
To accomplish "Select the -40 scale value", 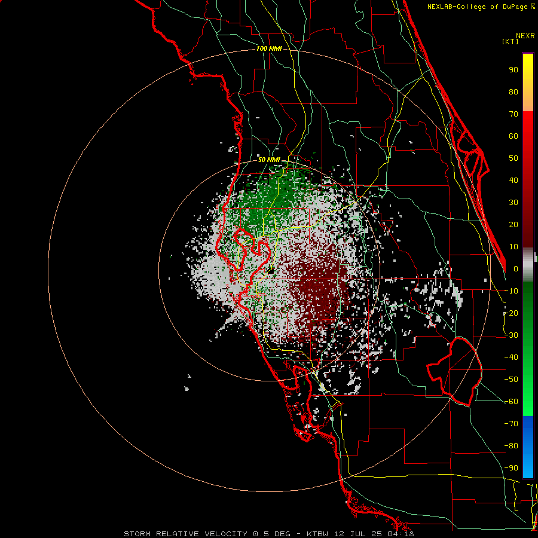I will (511, 357).
